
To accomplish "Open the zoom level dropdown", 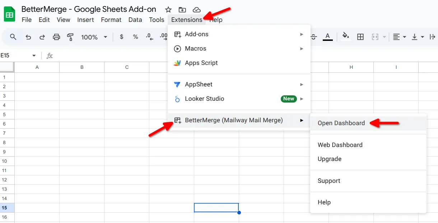I will pyautogui.click(x=94, y=37).
